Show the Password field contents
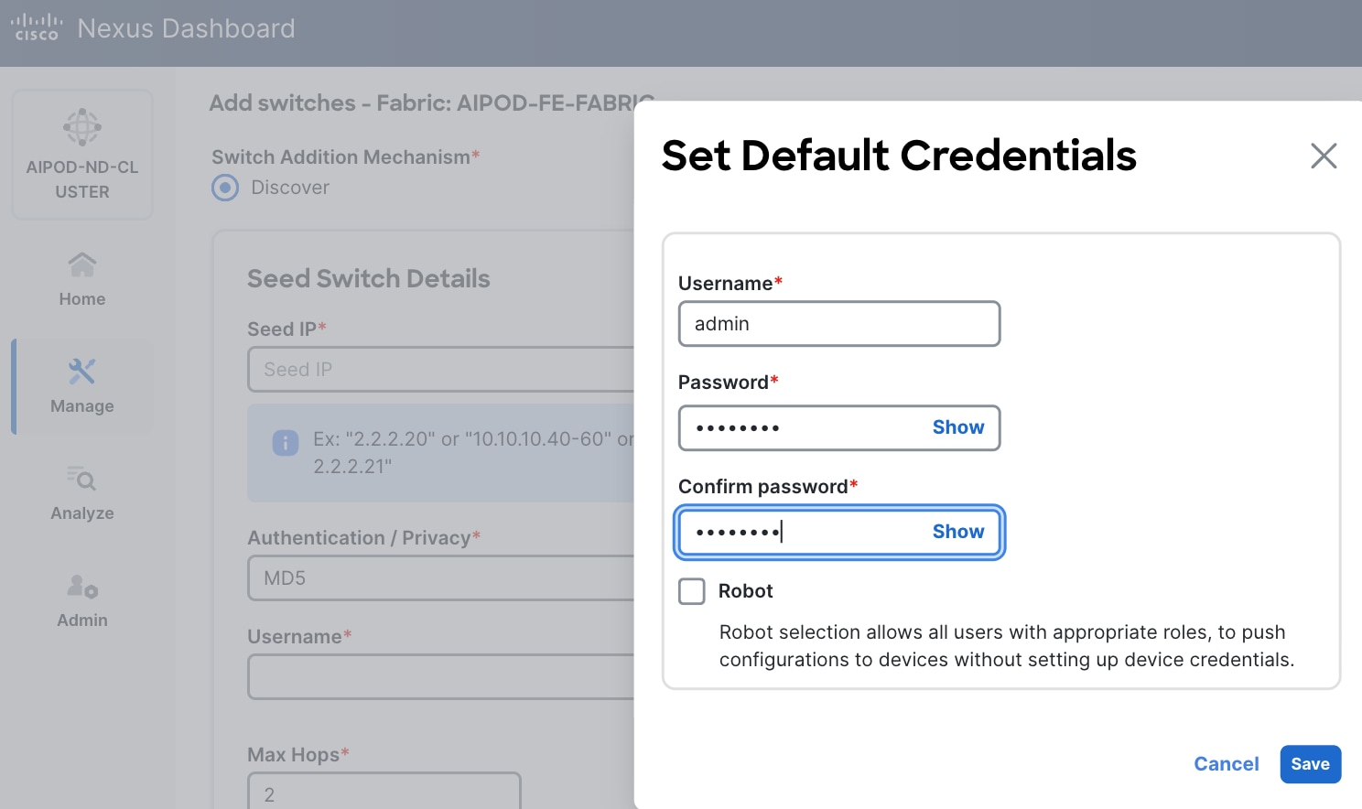1362x809 pixels. click(x=957, y=427)
